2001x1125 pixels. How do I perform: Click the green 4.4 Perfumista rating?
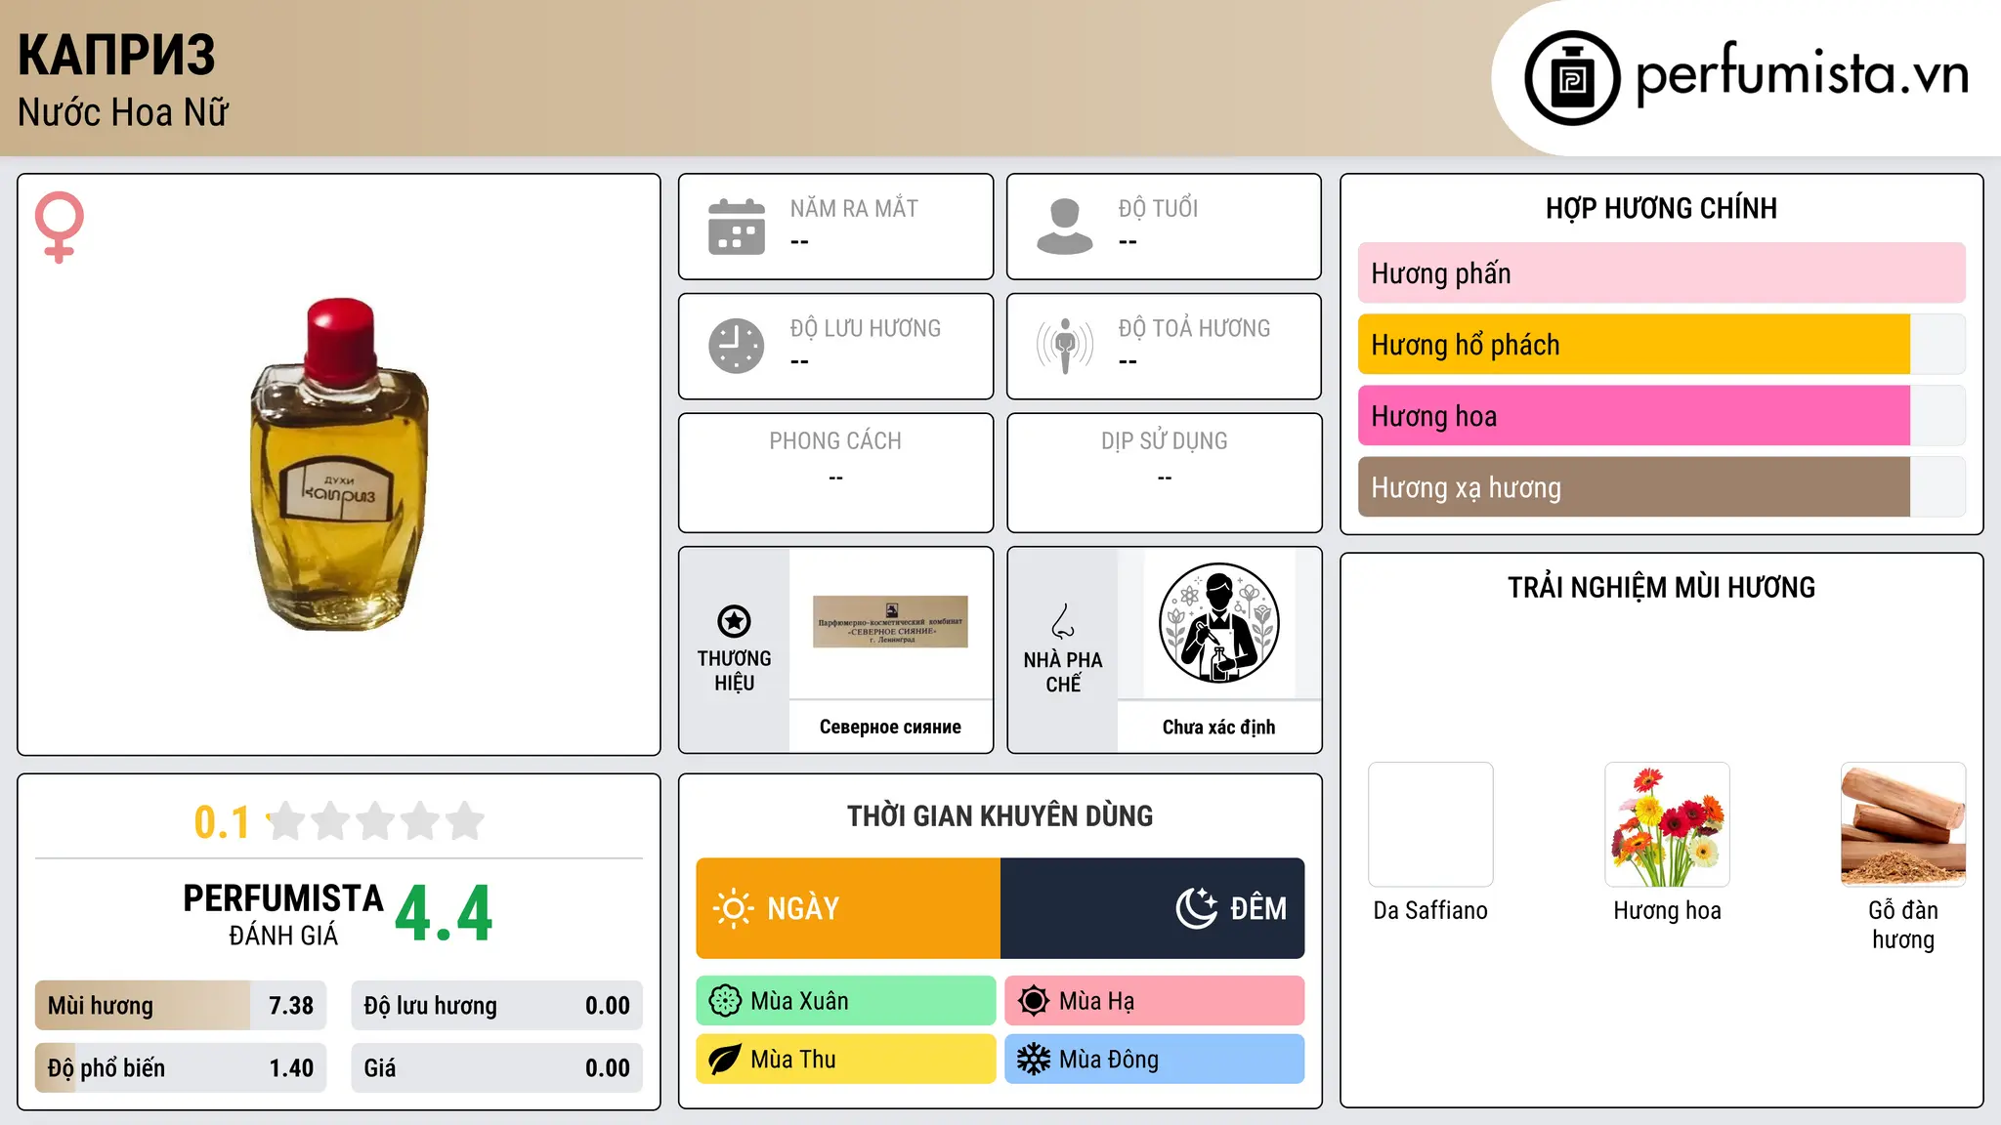[x=444, y=914]
